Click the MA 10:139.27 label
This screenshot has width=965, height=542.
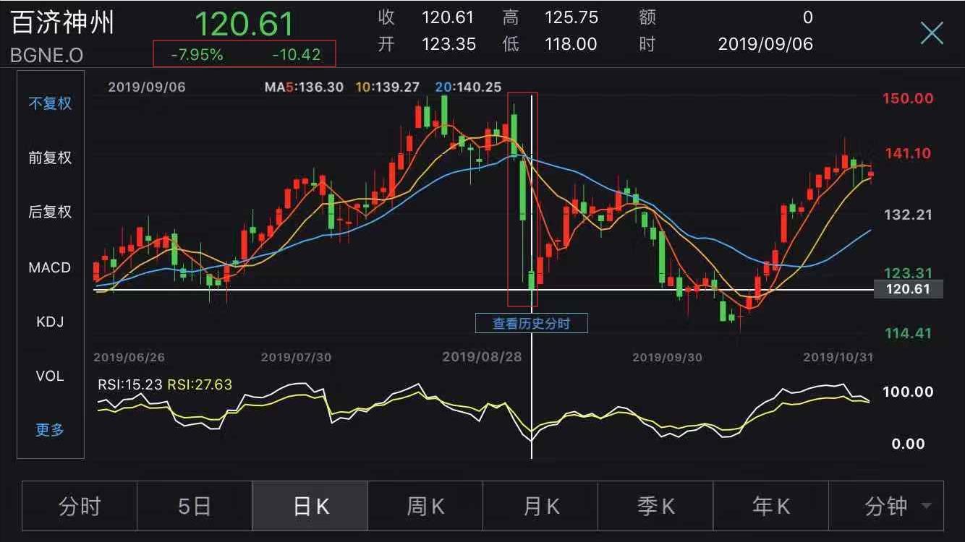(x=388, y=87)
